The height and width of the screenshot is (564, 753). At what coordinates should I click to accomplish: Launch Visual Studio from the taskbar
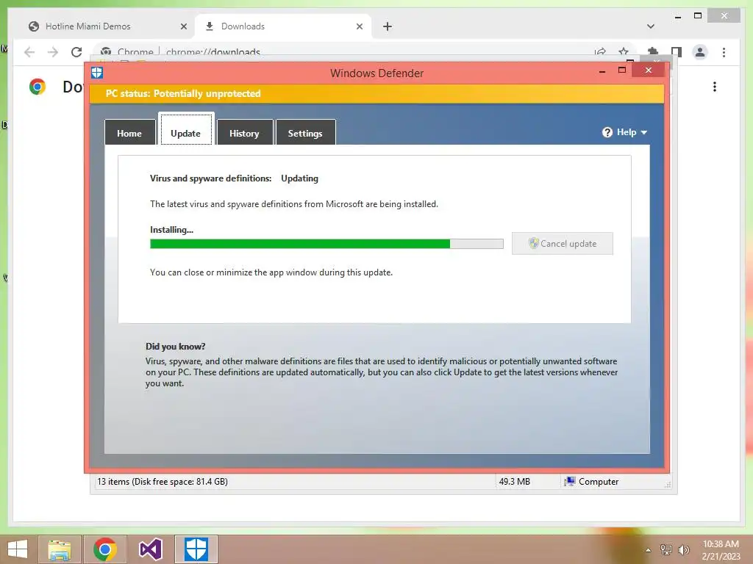pyautogui.click(x=151, y=549)
